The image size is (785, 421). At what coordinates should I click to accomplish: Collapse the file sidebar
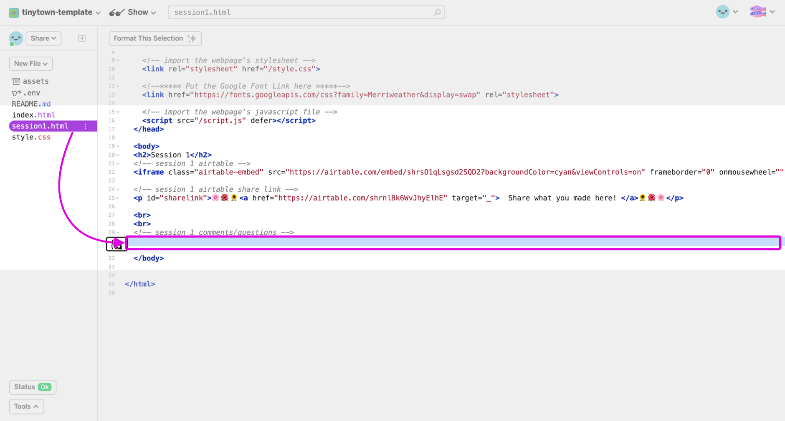pos(82,38)
